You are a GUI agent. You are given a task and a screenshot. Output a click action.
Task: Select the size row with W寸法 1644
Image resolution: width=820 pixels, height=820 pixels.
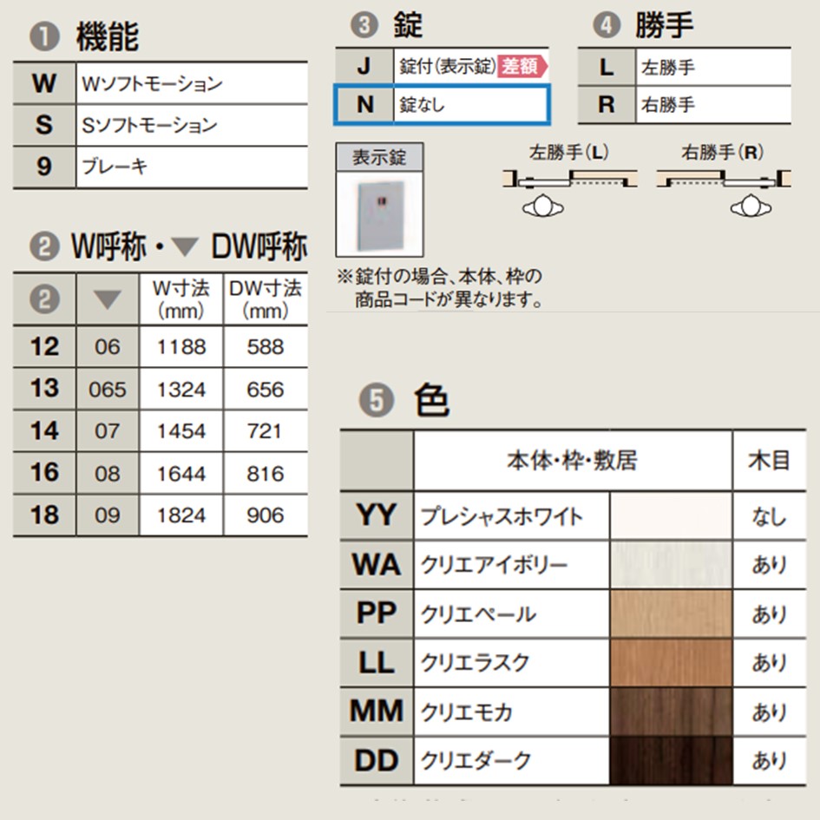pyautogui.click(x=161, y=473)
